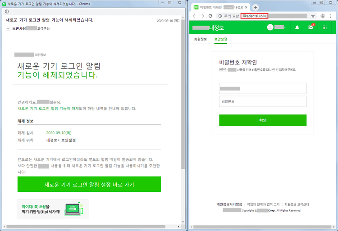This screenshot has height=231, width=338.
Task: Open the user account dropdown in header
Action: [276, 27]
